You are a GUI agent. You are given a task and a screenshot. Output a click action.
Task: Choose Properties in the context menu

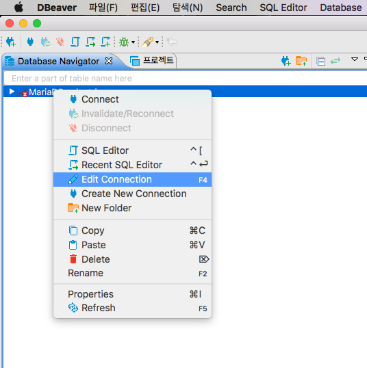[133, 294]
